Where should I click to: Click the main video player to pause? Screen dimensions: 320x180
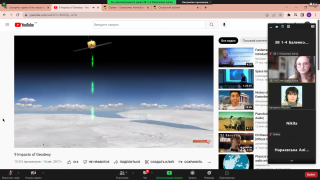click(x=113, y=91)
